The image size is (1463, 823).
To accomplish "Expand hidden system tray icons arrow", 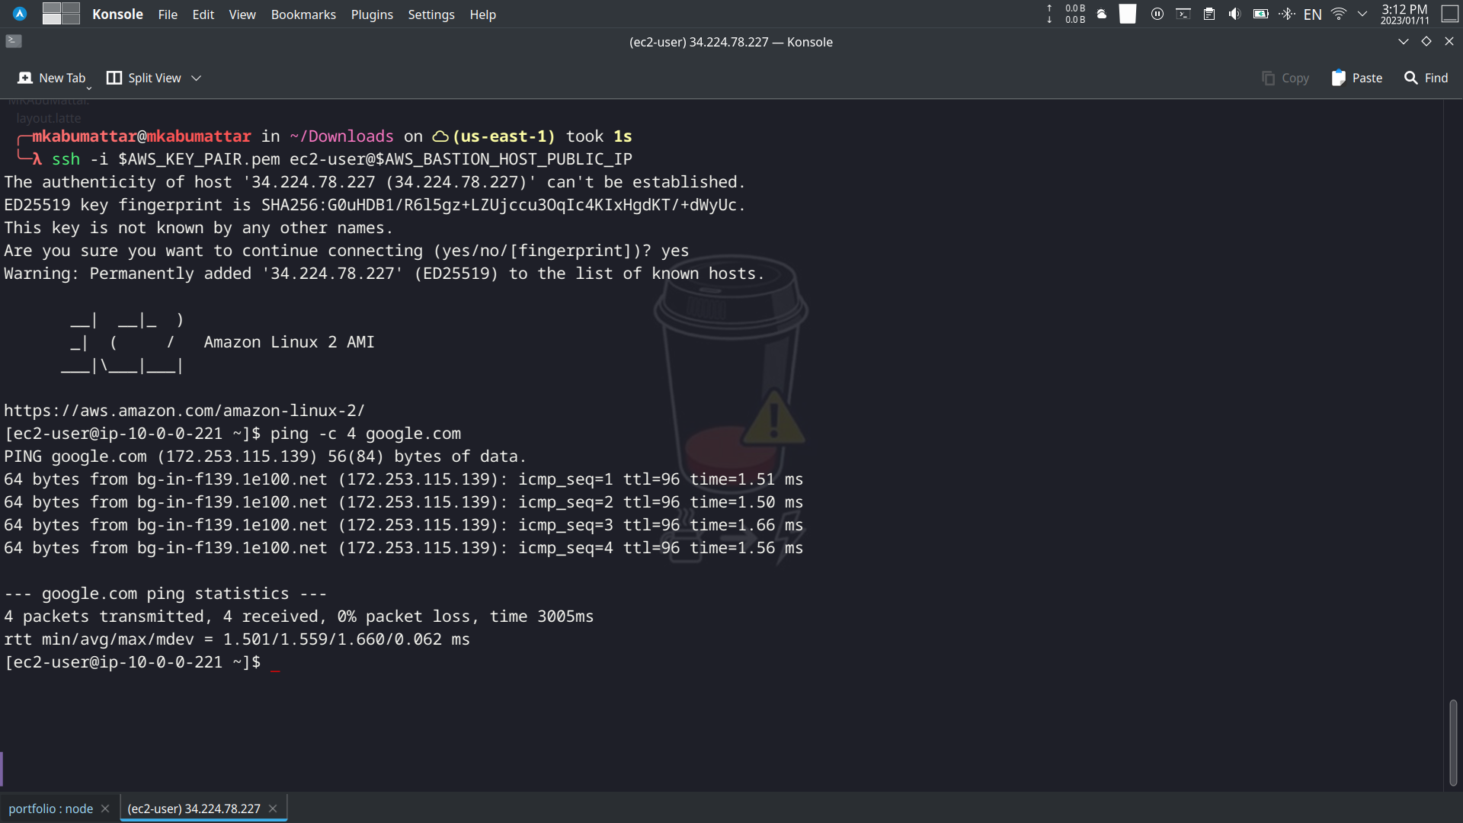I will tap(1362, 14).
